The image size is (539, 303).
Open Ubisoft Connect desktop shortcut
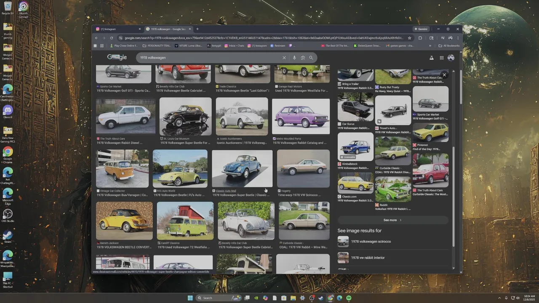pyautogui.click(x=24, y=10)
